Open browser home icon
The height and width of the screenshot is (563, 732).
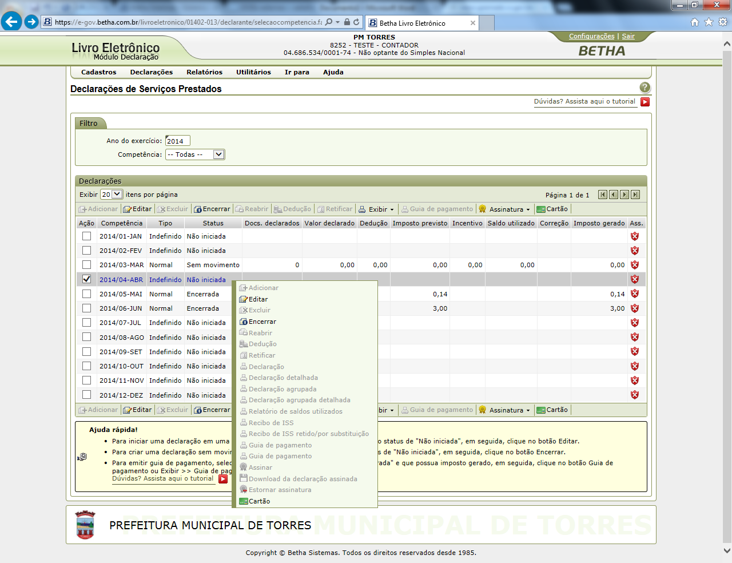pos(695,22)
